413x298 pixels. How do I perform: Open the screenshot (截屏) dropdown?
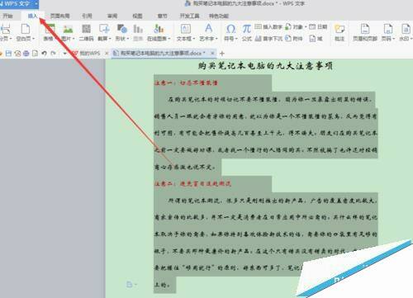(109, 39)
